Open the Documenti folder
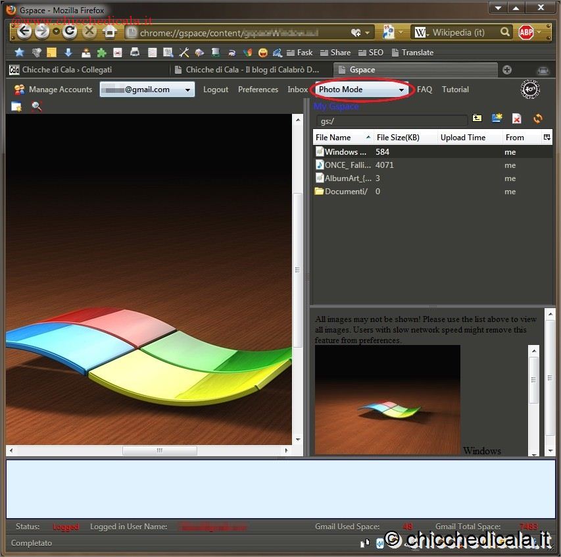561x557 pixels. click(345, 192)
